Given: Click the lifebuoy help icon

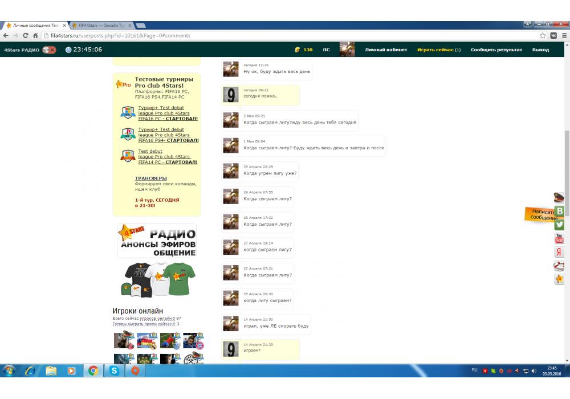Looking at the screenshot, I should point(559,266).
